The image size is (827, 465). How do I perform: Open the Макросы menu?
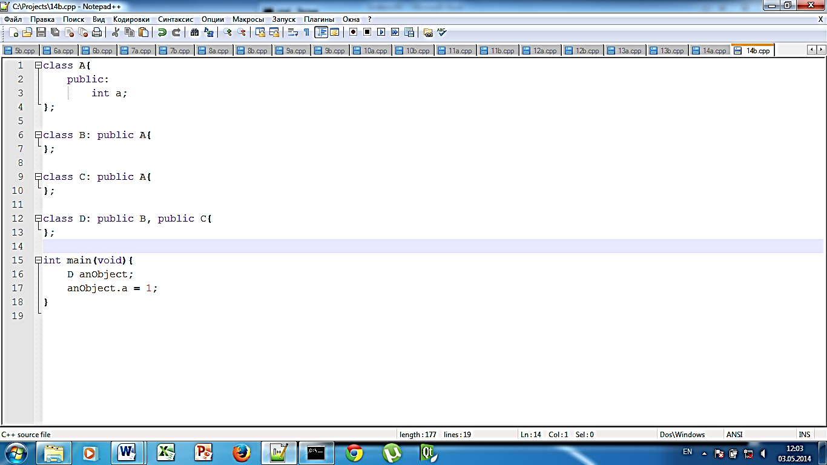pyautogui.click(x=248, y=19)
